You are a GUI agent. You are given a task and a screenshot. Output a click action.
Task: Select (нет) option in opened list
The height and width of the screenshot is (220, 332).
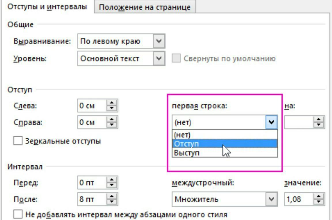[x=225, y=135]
